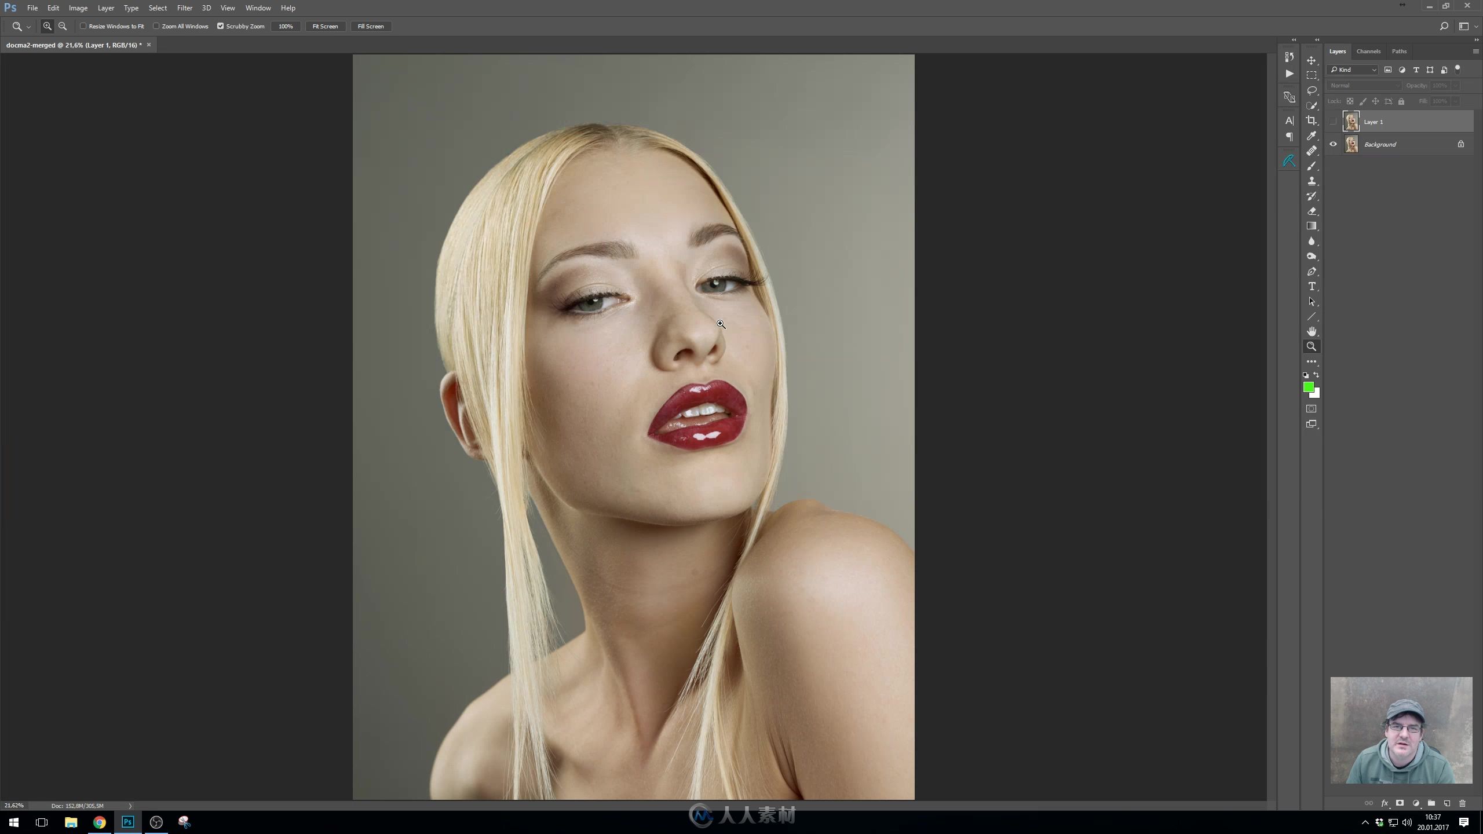Enable Zoom All Windows checkbox
This screenshot has height=834, width=1483.
coord(156,26)
